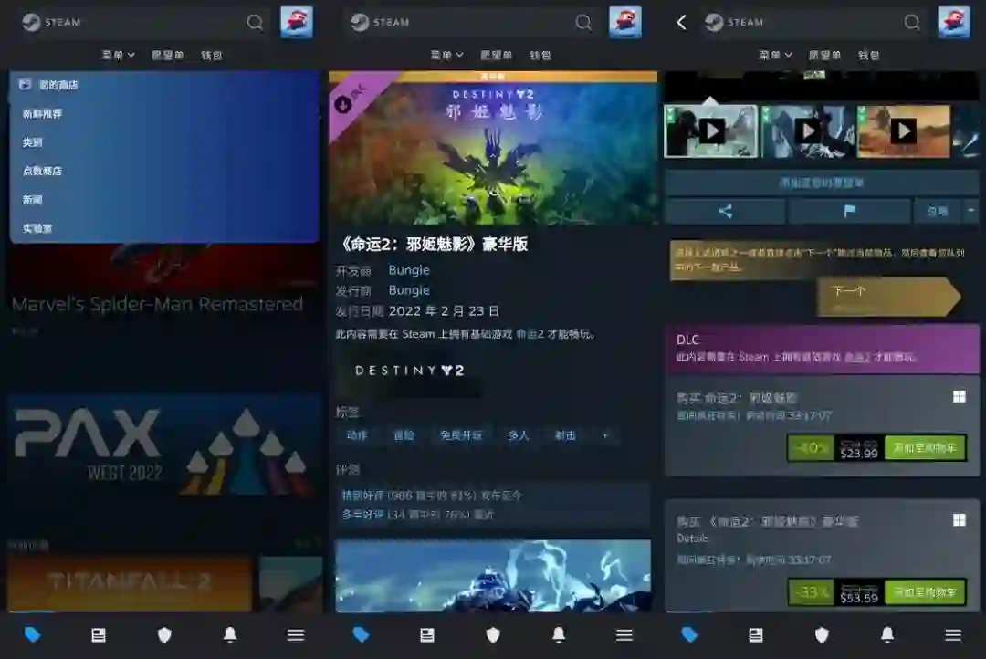Expand more tags with the plus button

pos(605,435)
